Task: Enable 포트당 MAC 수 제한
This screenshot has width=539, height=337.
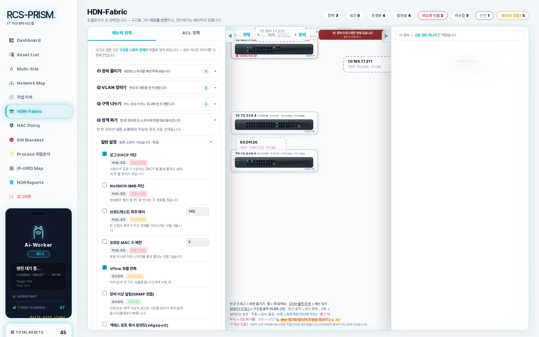Action: click(104, 242)
